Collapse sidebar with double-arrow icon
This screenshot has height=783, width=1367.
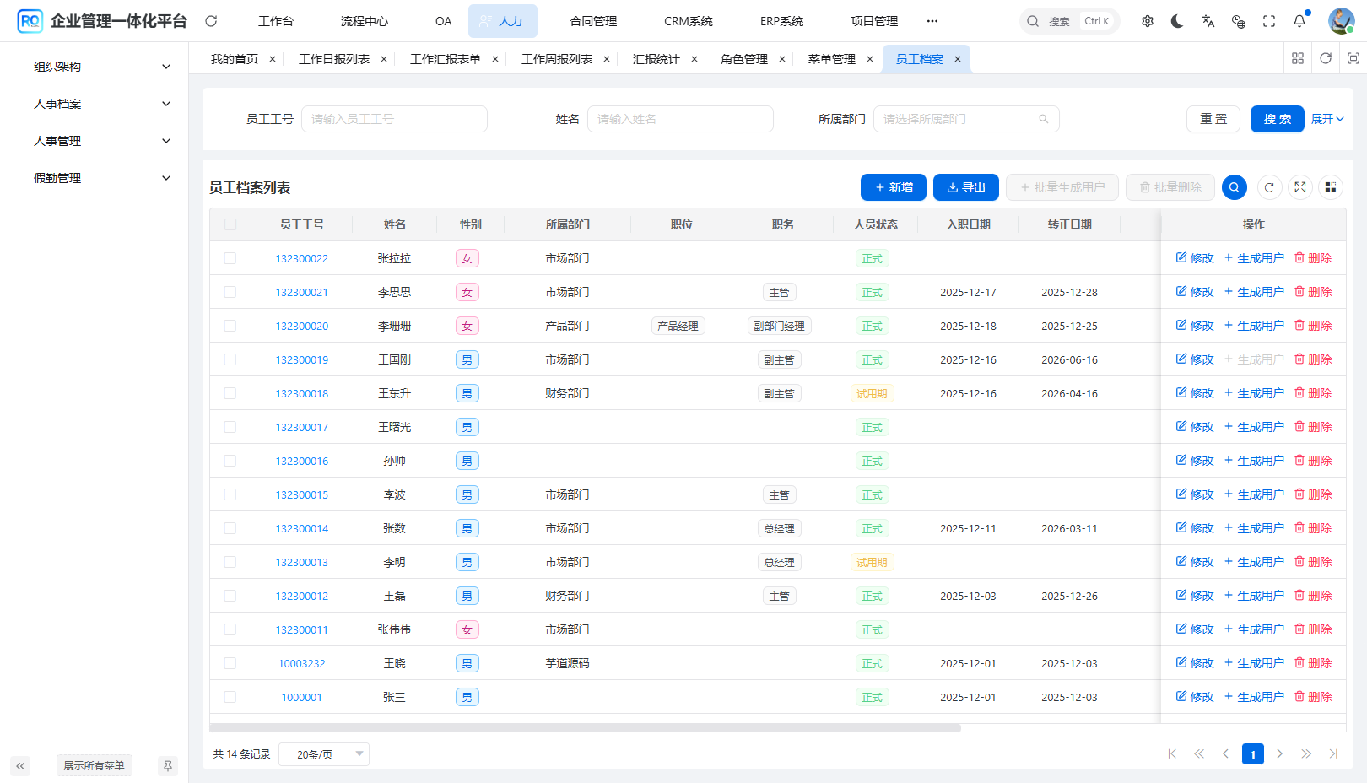point(20,766)
